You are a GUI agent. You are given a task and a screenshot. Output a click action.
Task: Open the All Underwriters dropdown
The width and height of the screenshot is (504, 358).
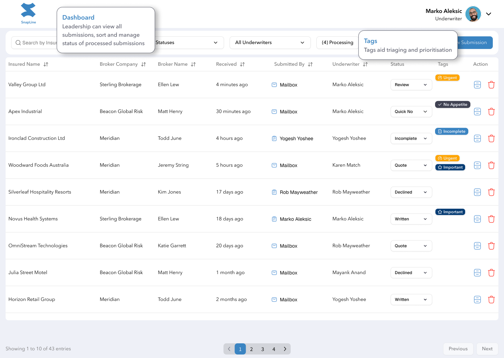coord(270,42)
